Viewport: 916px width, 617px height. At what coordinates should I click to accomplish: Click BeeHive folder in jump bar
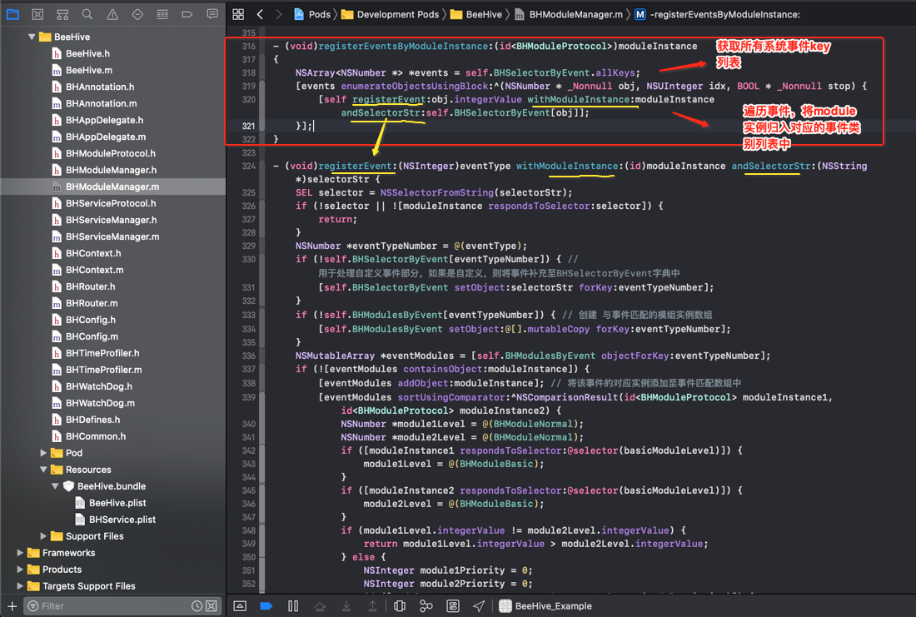476,14
